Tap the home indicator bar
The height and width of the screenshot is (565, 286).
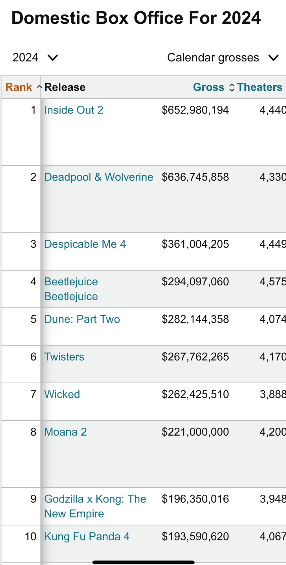pyautogui.click(x=143, y=562)
